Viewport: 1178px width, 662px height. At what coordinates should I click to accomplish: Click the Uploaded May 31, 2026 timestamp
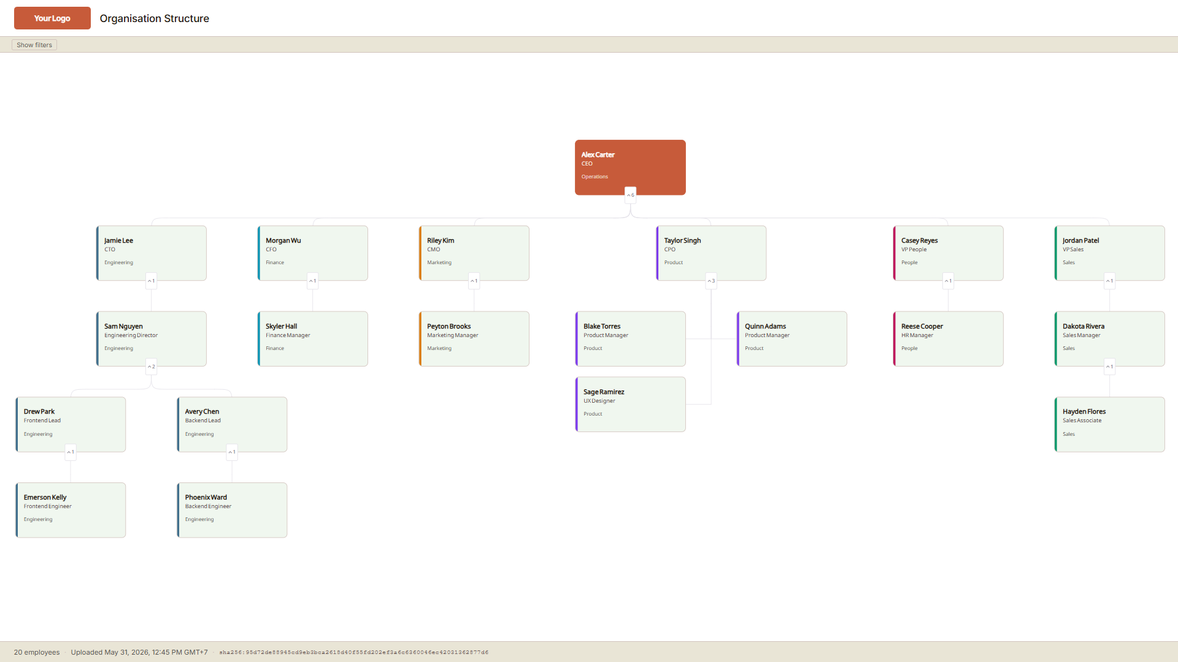139,652
